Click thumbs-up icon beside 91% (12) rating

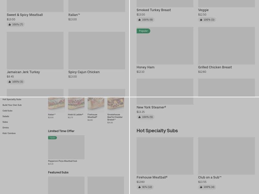140,187
